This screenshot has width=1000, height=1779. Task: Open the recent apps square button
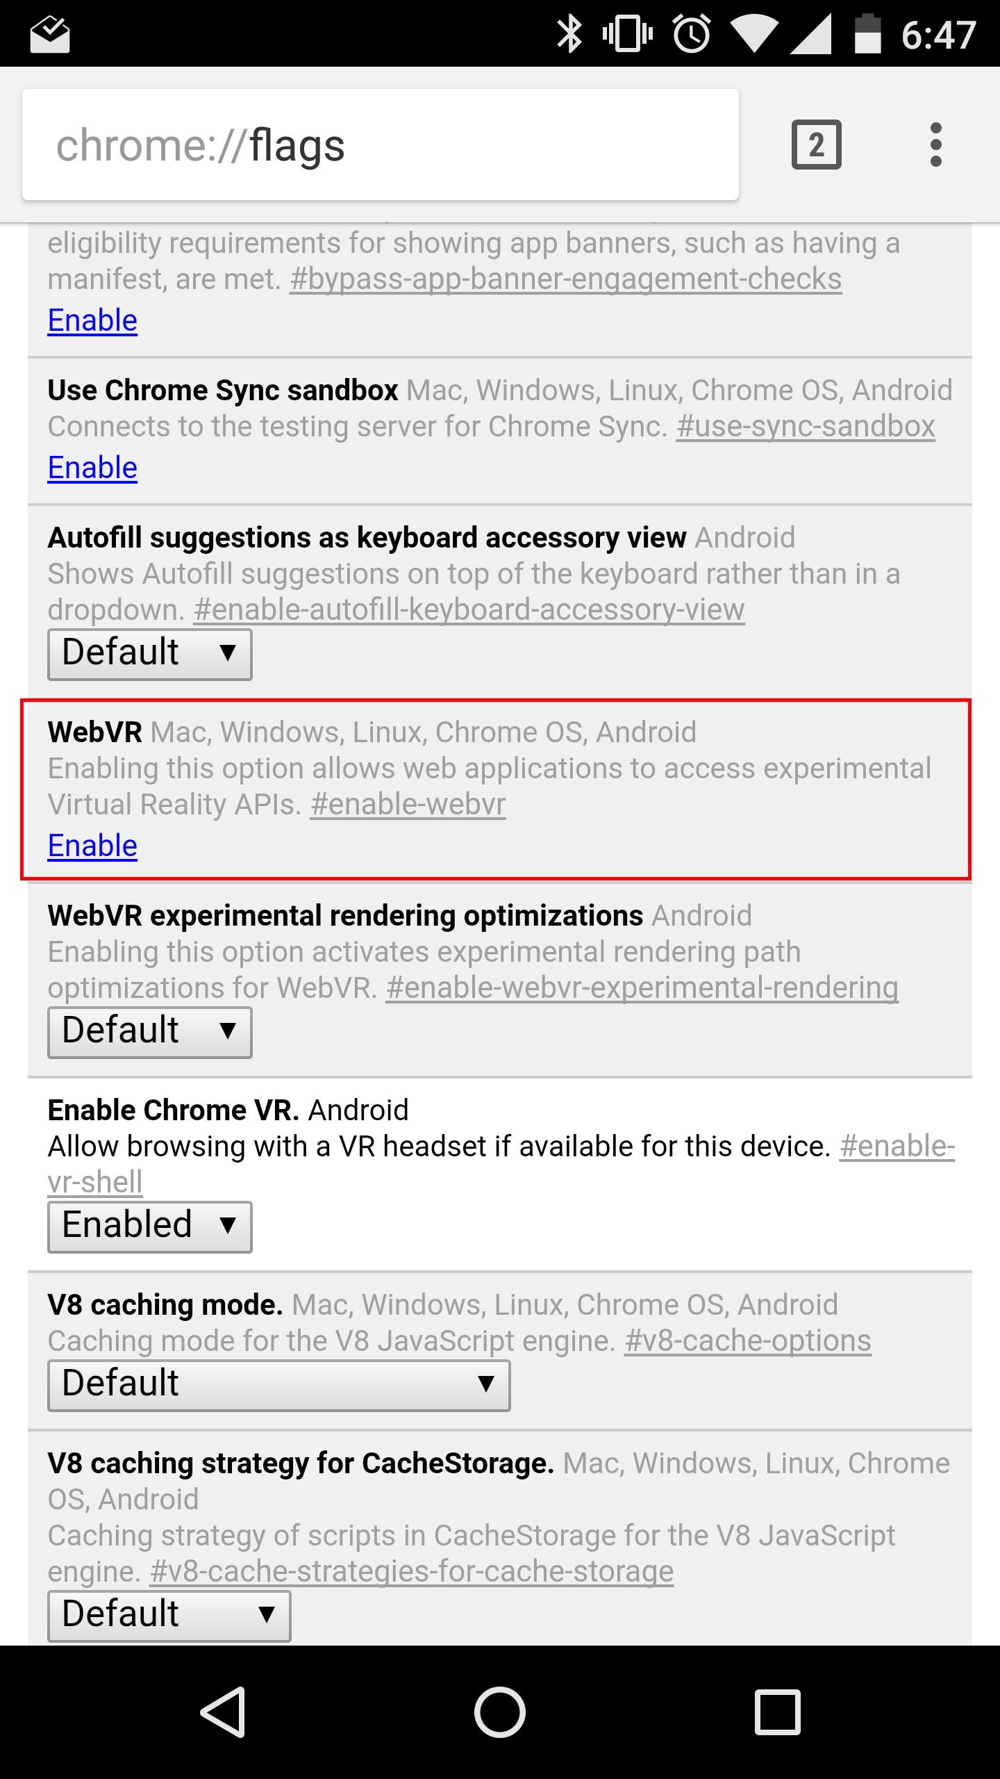777,1712
